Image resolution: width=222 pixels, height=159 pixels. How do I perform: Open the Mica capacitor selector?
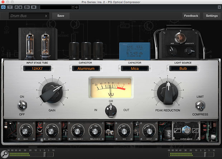pyautogui.click(x=135, y=68)
